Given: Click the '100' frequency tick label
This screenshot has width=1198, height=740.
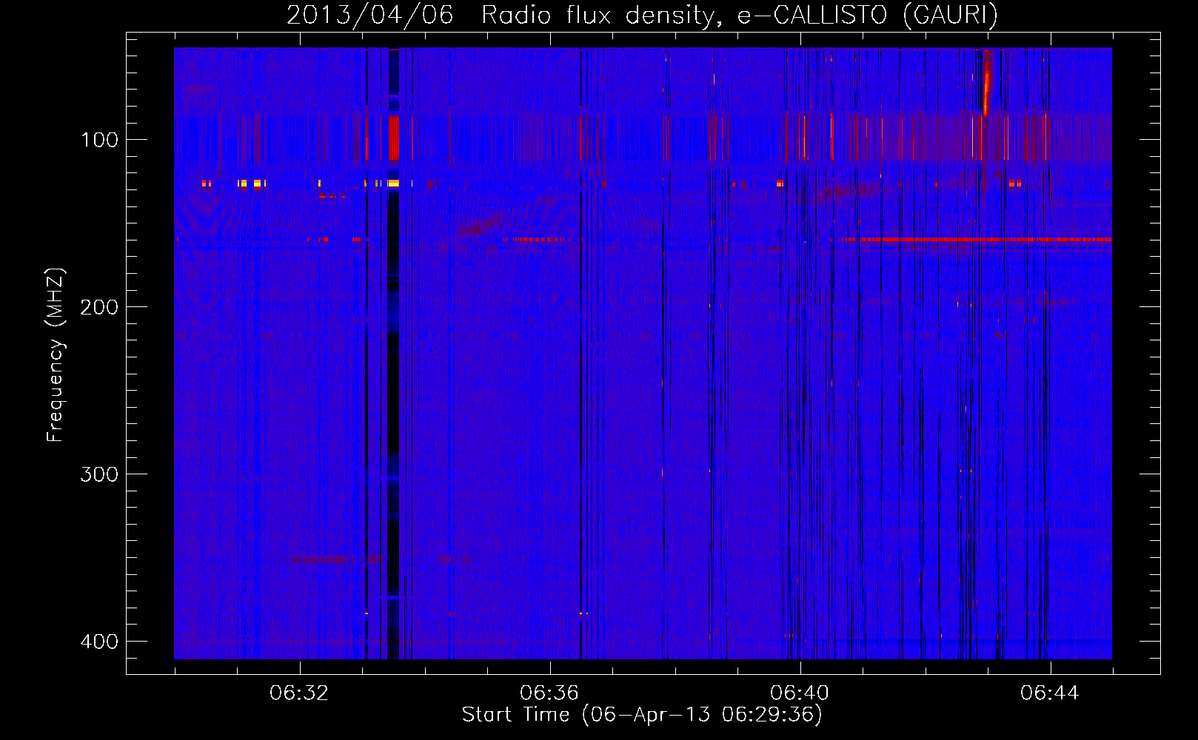Looking at the screenshot, I should (x=99, y=140).
